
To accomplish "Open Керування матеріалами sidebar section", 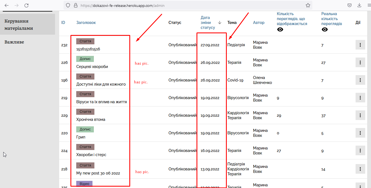I will 28,24.
